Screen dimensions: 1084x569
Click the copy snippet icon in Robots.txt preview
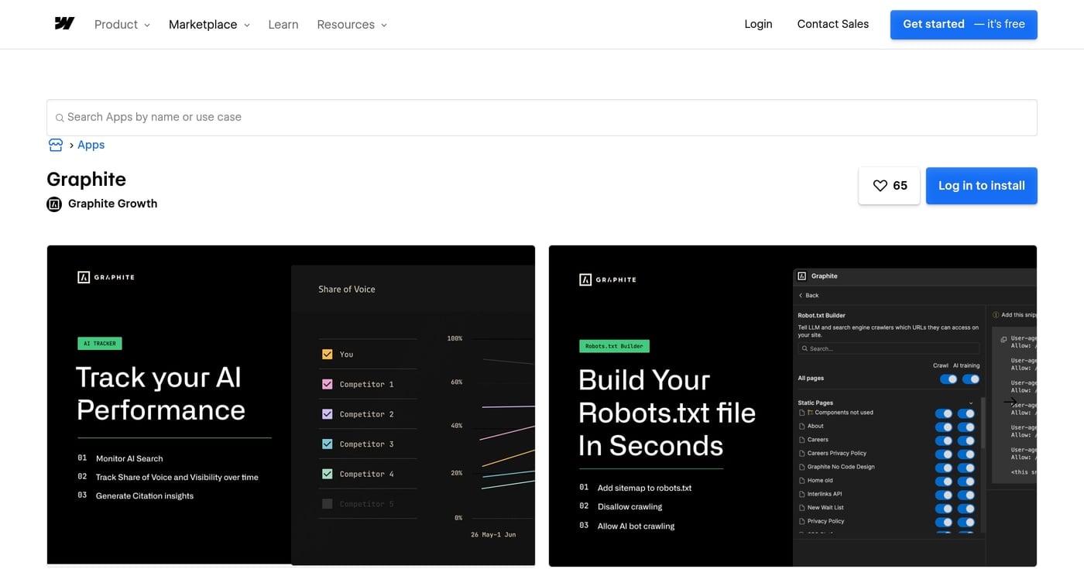[x=1003, y=339]
